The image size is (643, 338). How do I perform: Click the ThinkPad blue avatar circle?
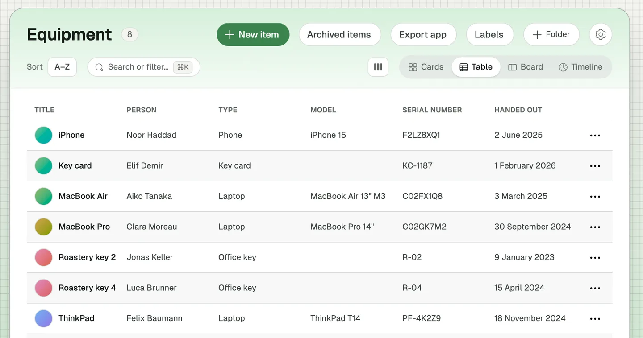[x=44, y=318]
